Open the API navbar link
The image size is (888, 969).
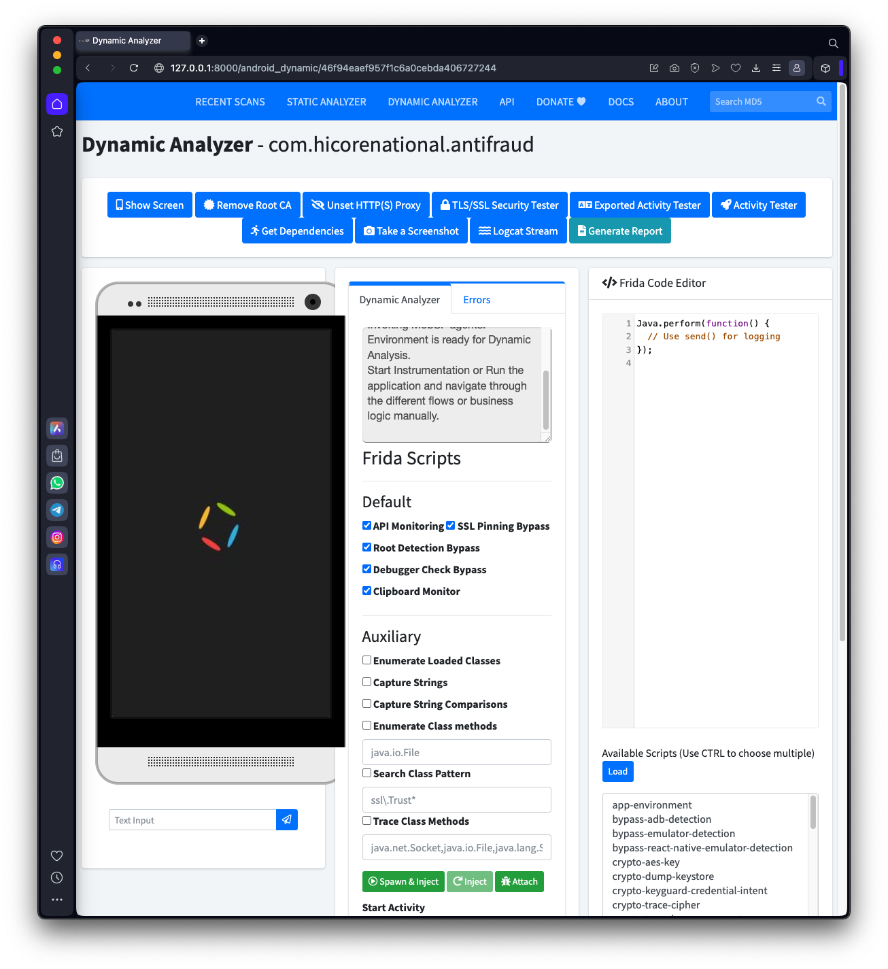point(507,102)
